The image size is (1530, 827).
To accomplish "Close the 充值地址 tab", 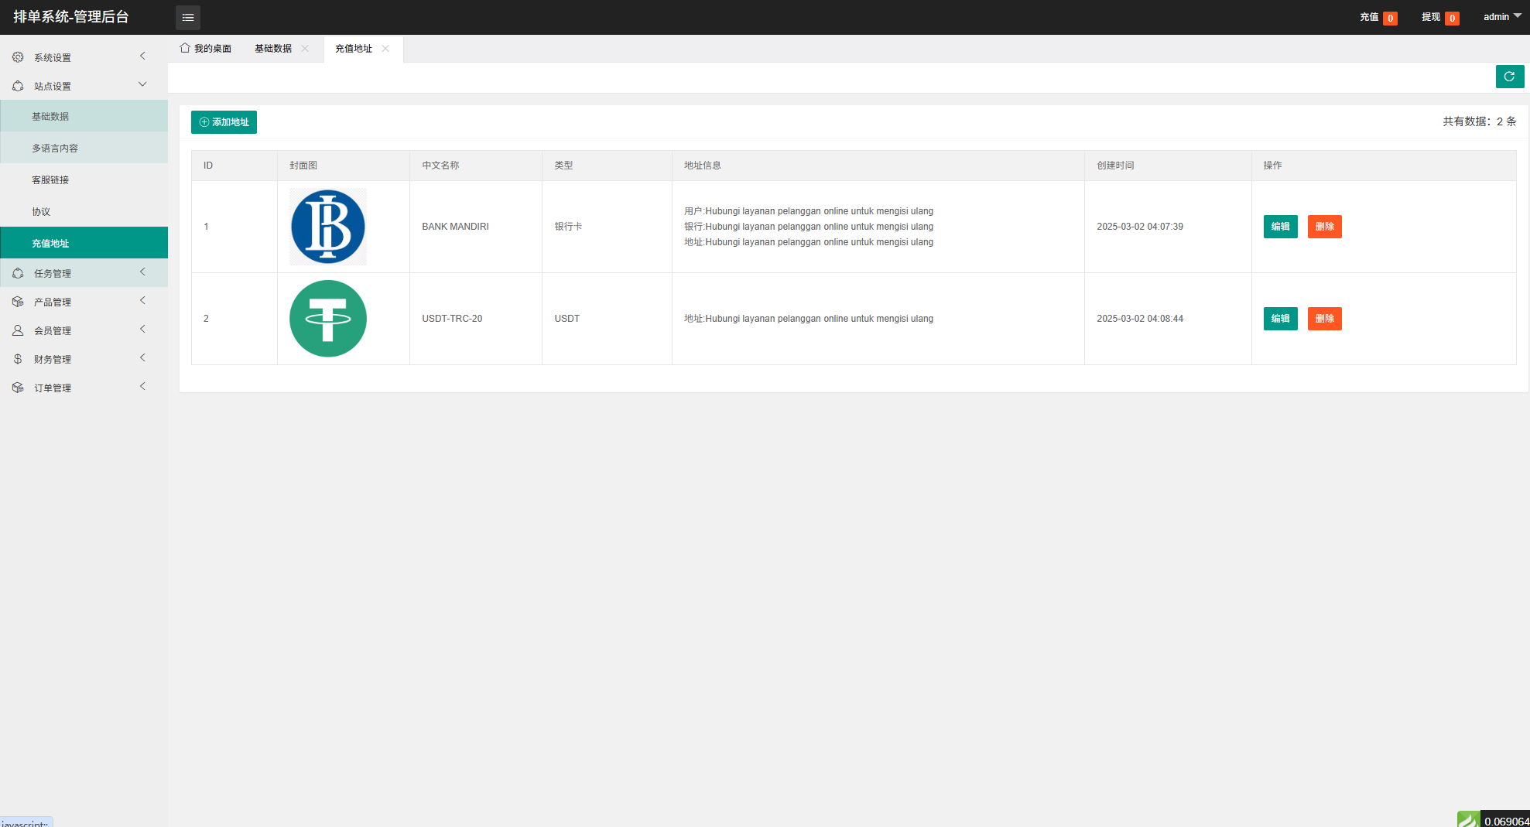I will (x=385, y=49).
